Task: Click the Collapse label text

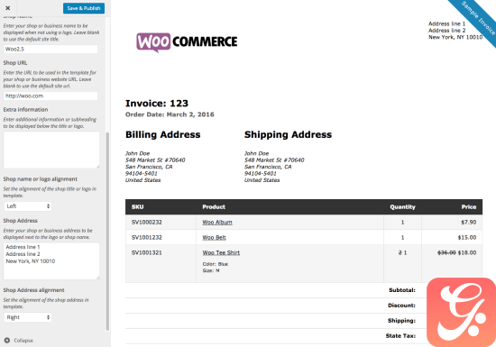Action: coord(23,341)
